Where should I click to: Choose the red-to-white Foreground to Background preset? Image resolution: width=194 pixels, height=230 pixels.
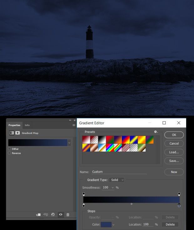click(86, 140)
